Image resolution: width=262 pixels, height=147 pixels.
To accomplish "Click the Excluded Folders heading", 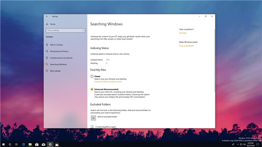I will [x=100, y=105].
